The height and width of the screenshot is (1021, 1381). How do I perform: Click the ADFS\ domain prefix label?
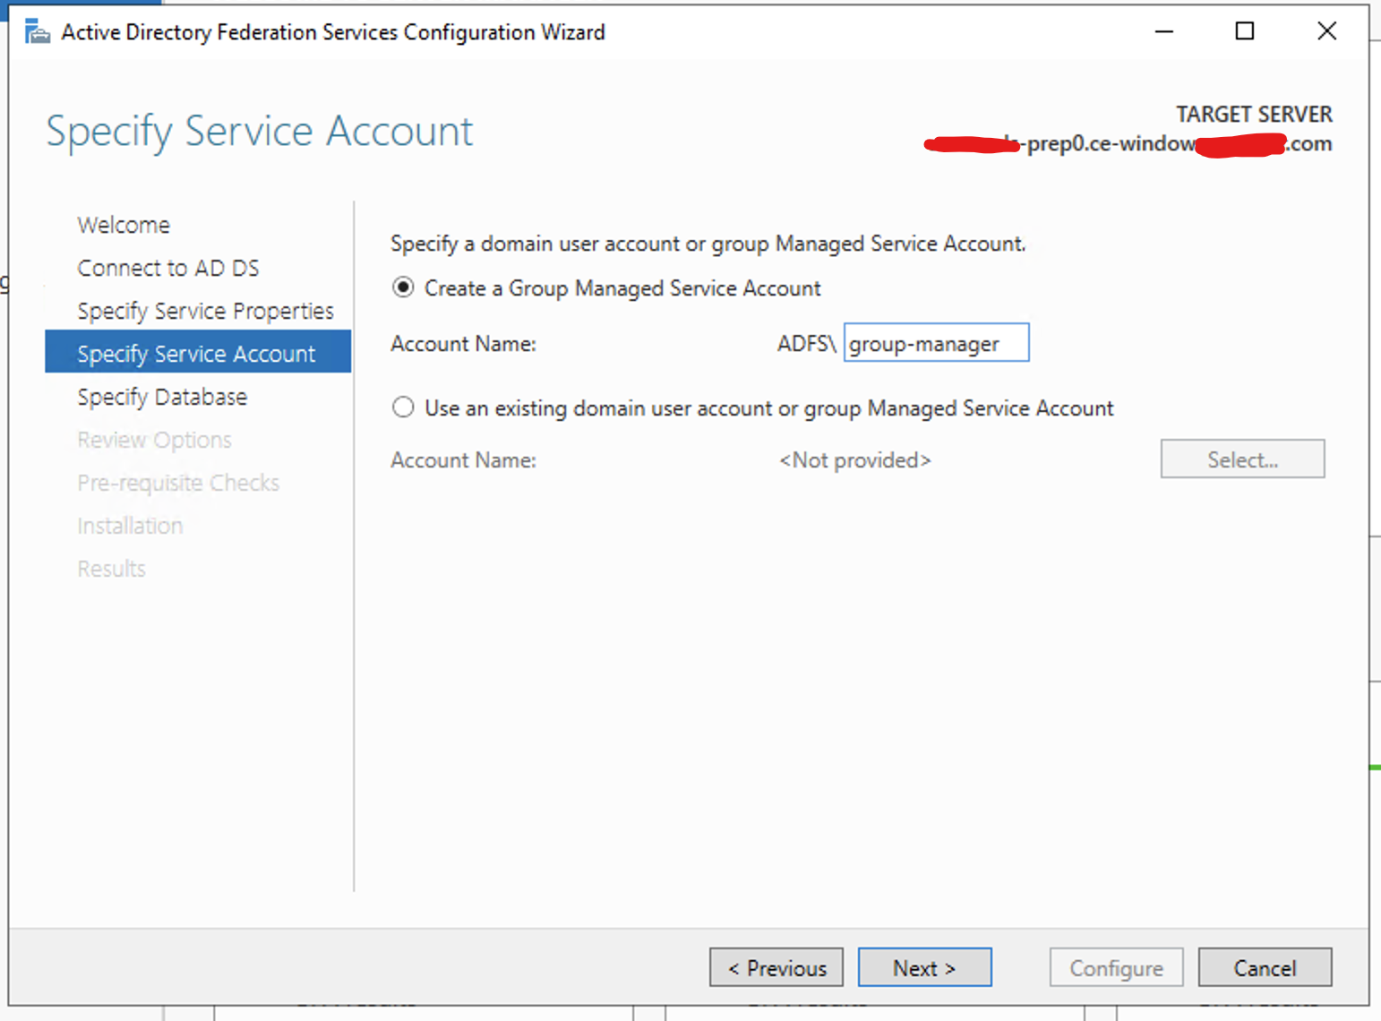[x=806, y=344]
